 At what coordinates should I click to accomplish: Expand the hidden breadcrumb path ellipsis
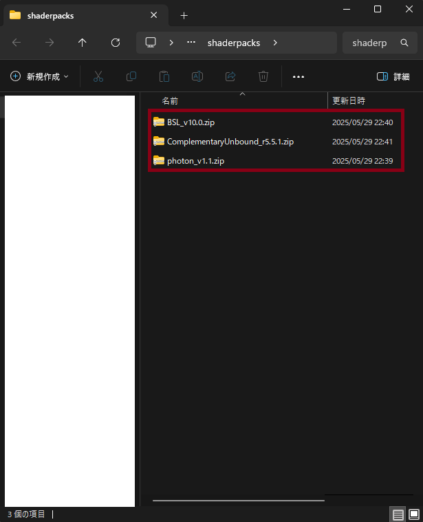pyautogui.click(x=191, y=43)
